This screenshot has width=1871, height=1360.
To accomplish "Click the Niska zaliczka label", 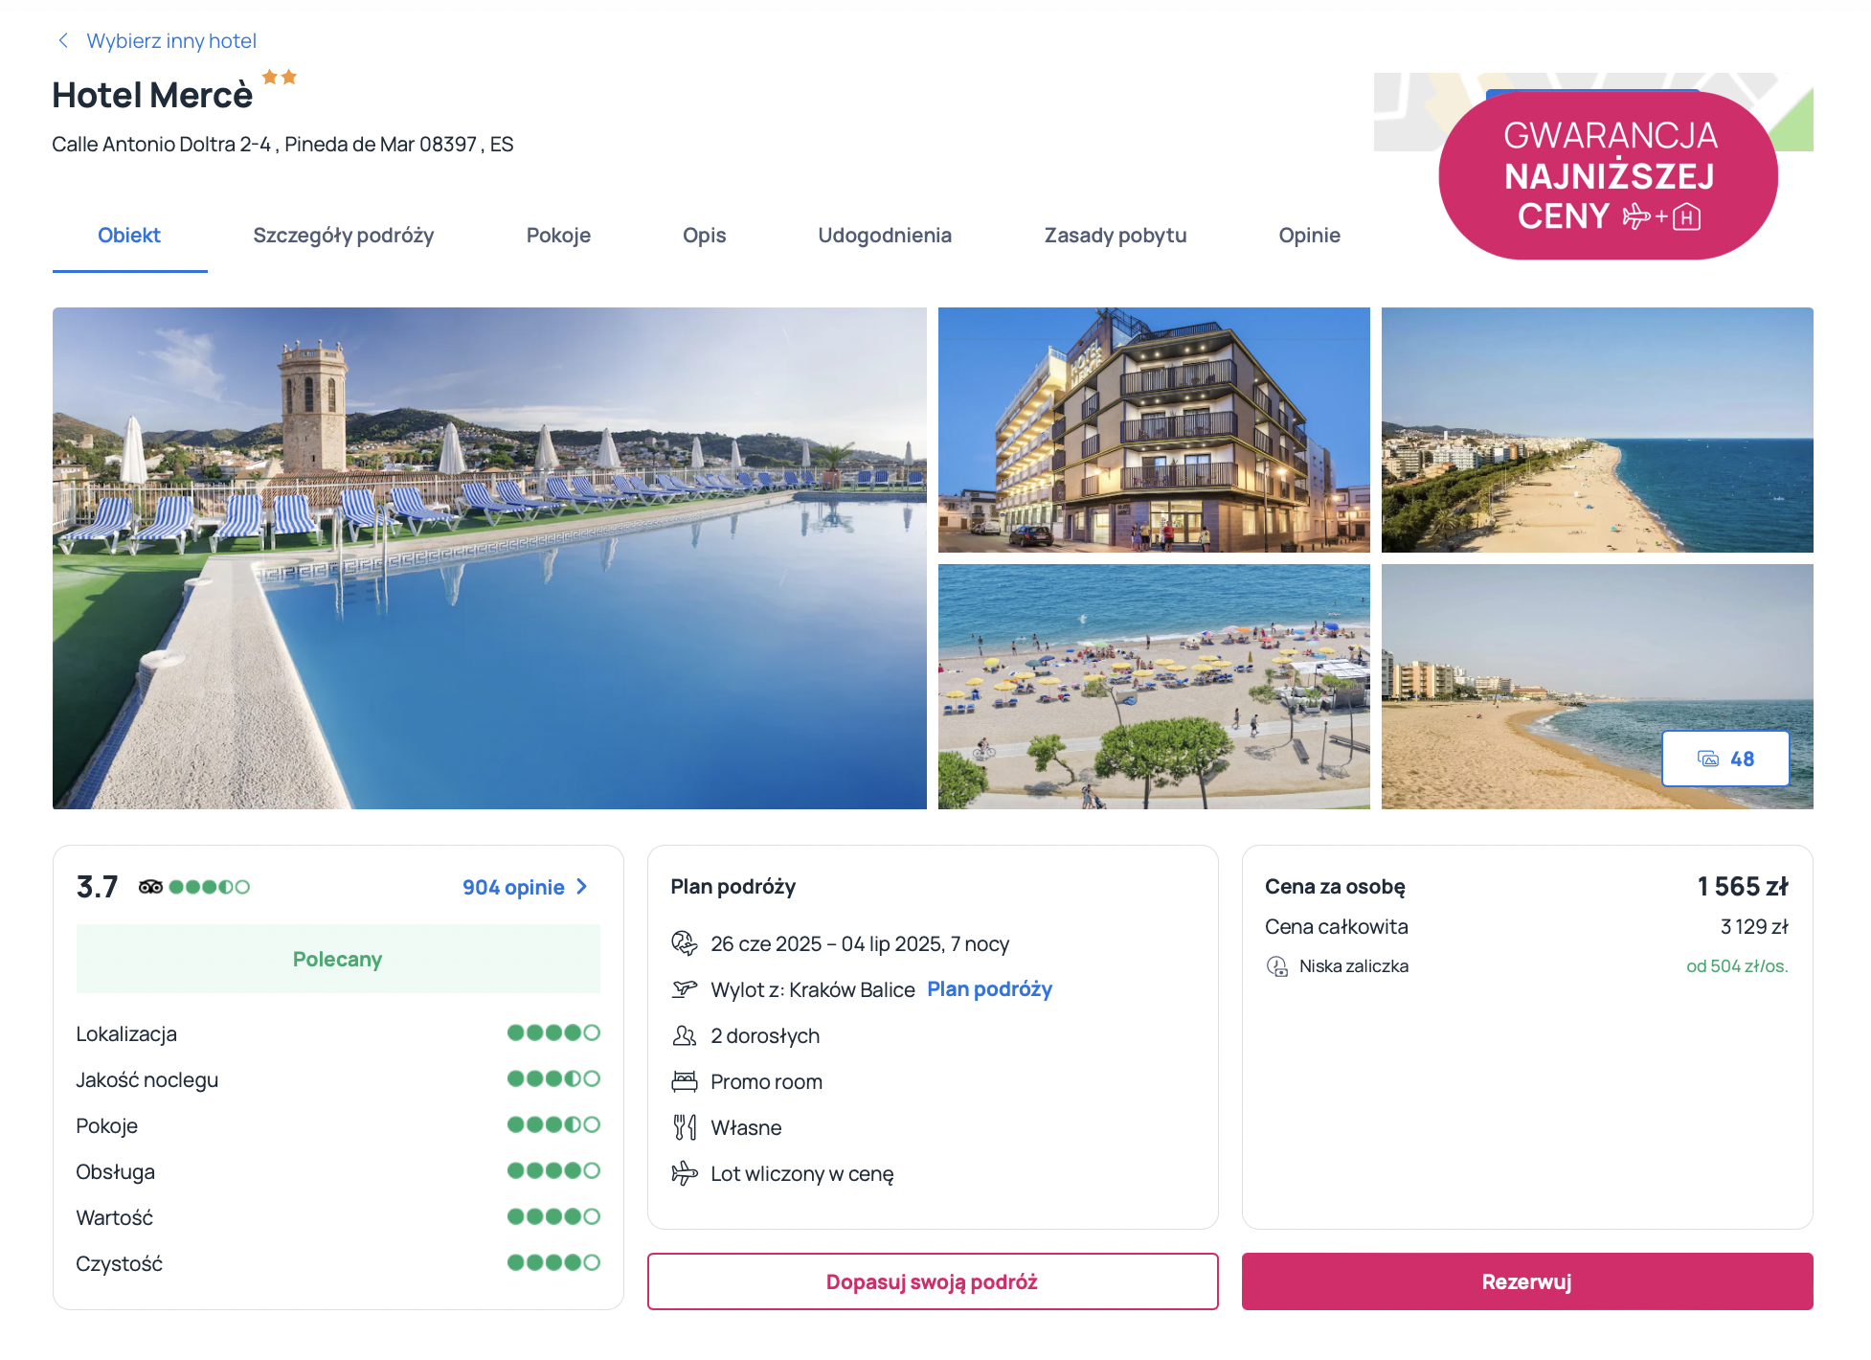I will (1354, 966).
